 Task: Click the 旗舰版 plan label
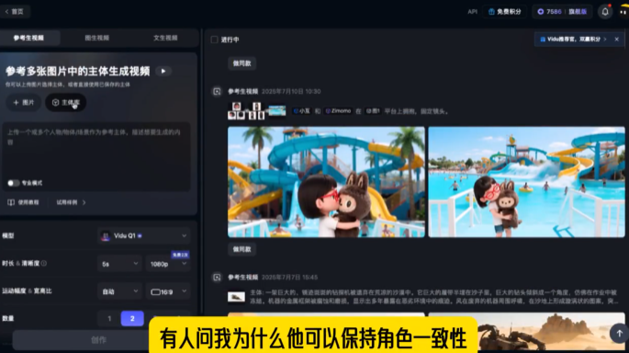[578, 12]
